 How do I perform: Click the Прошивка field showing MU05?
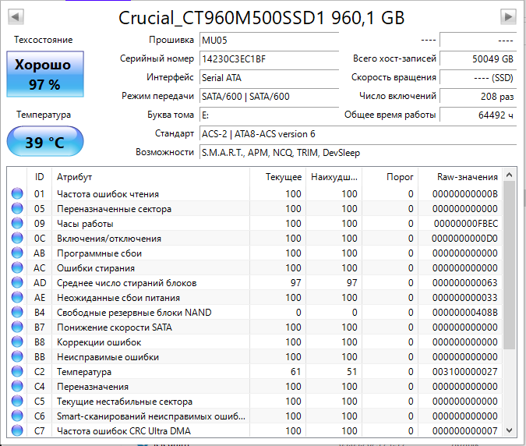coord(269,41)
